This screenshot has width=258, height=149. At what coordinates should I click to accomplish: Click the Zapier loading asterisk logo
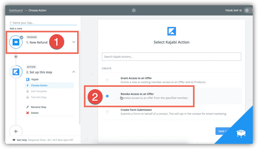click(x=134, y=10)
